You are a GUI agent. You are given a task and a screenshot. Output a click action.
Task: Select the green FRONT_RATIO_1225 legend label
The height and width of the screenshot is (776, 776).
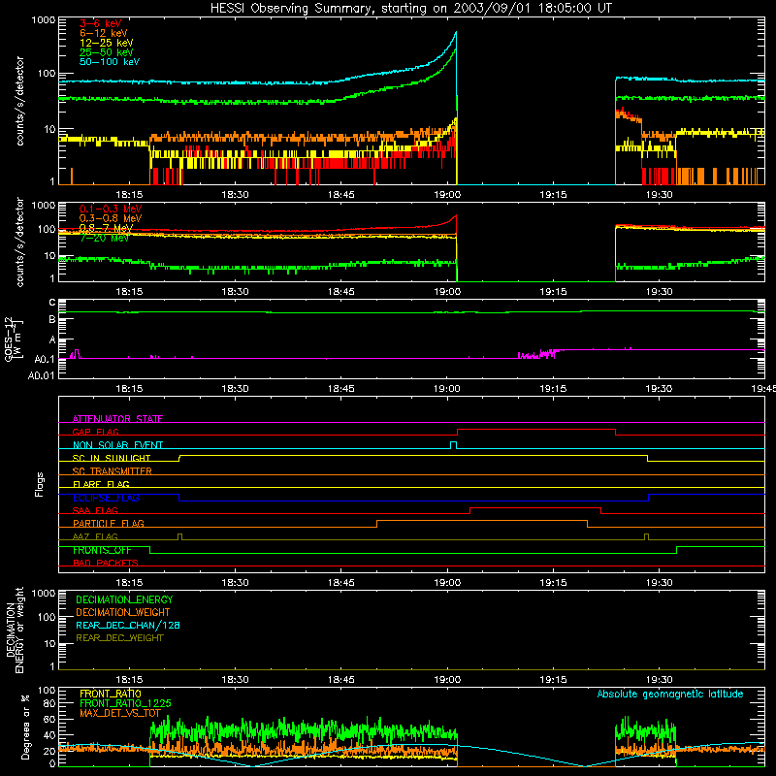(x=125, y=703)
